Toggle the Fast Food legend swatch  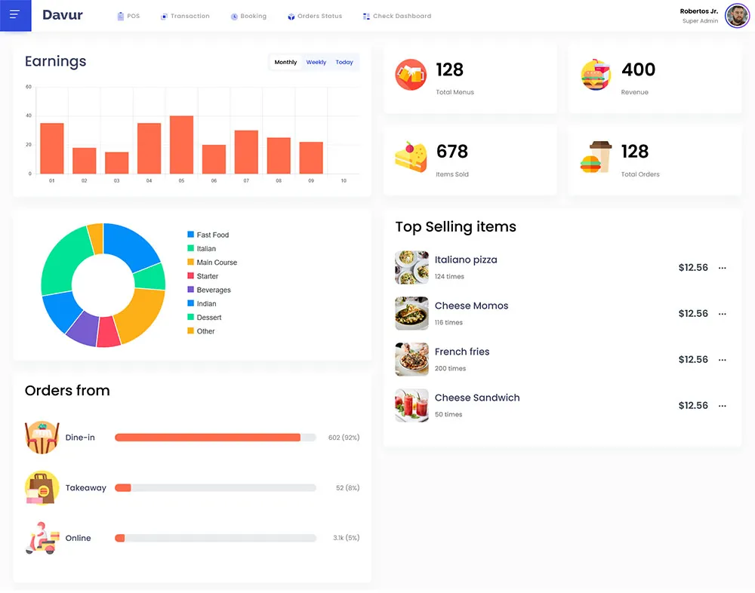[191, 235]
